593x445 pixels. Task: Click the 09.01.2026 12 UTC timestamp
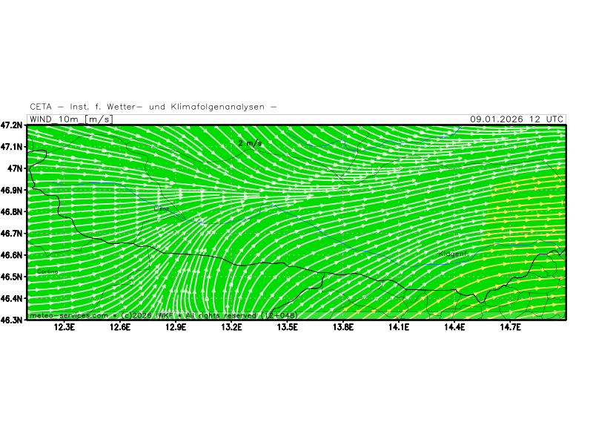click(x=517, y=119)
